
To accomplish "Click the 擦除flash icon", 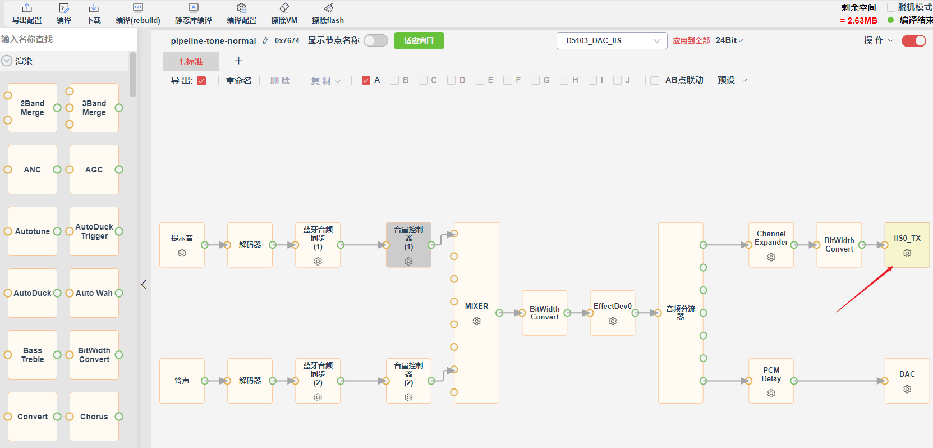I will (x=328, y=8).
